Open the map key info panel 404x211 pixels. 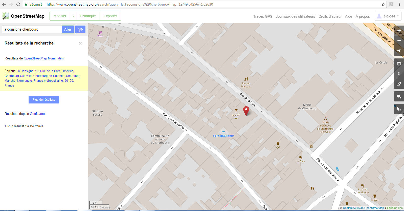click(399, 74)
